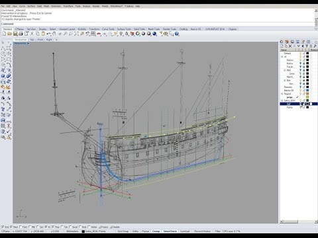Expand the Bok sublayer node
318x238 pixels.
(285, 81)
